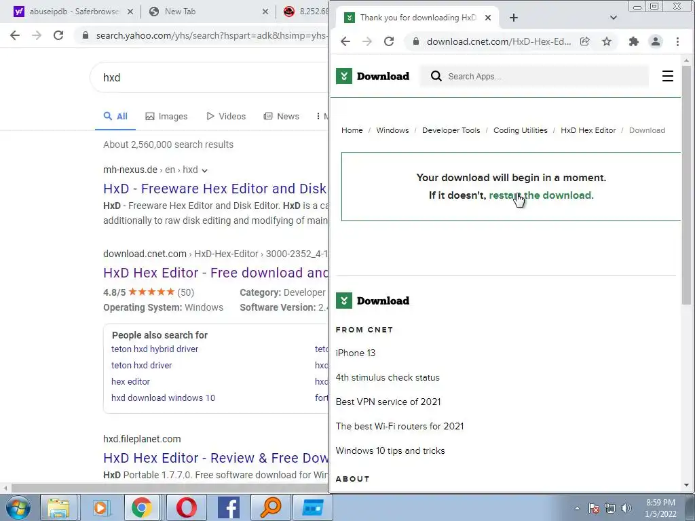Open 'Best VPN service of 2021' link
695x521 pixels.
pyautogui.click(x=388, y=402)
